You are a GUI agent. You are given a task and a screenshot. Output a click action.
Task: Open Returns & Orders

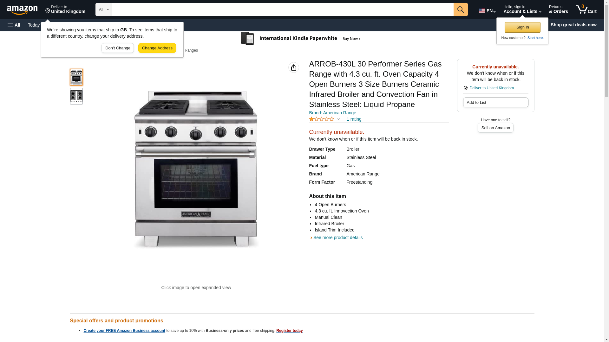558,9
